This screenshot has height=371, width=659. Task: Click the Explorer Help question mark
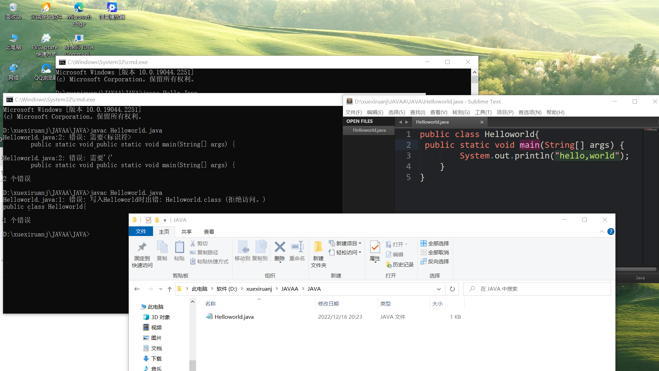611,232
